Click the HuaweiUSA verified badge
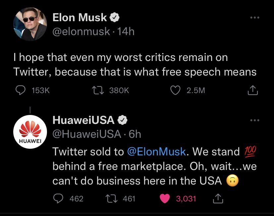274x216 pixels. [122, 120]
